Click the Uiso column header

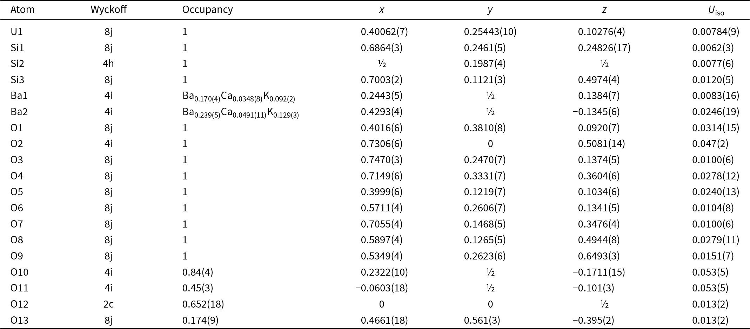[716, 11]
